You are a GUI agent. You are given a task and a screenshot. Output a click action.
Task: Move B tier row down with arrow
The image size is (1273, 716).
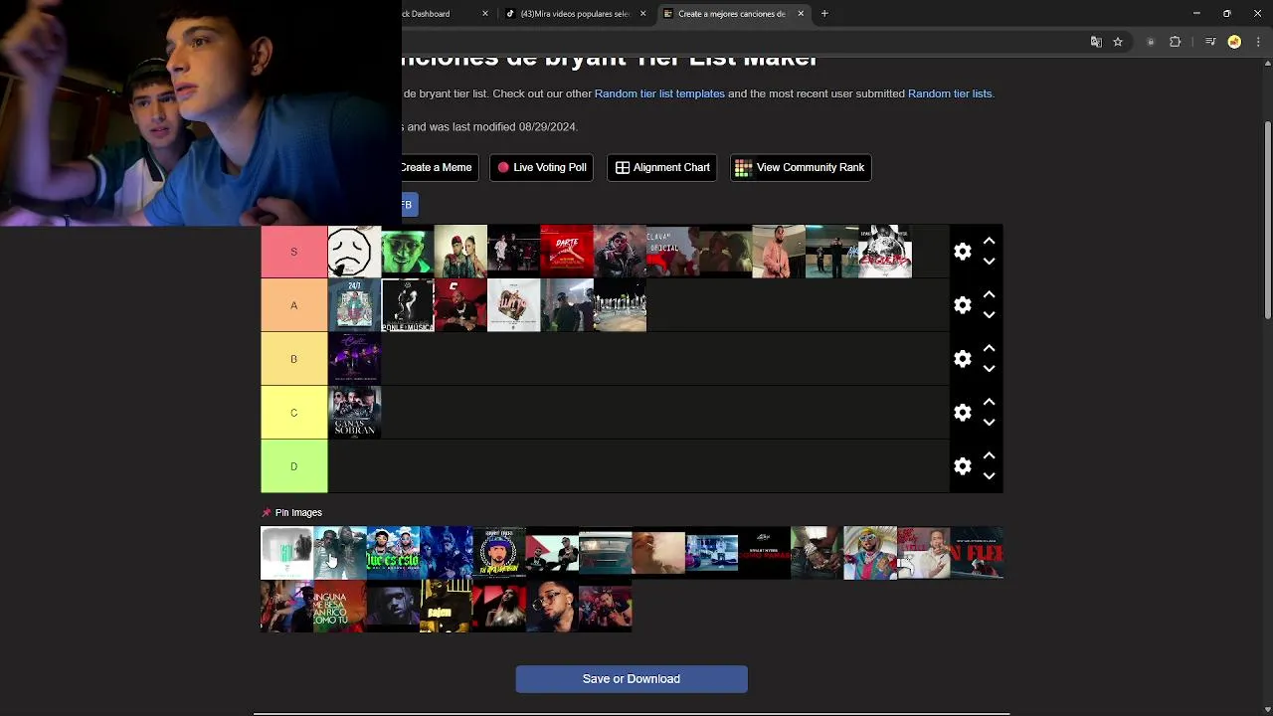(989, 369)
